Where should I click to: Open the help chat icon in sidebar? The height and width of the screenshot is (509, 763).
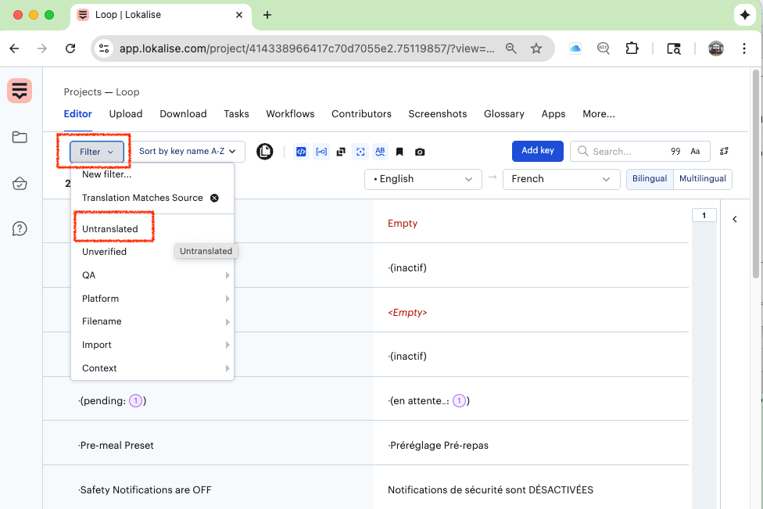pyautogui.click(x=20, y=229)
